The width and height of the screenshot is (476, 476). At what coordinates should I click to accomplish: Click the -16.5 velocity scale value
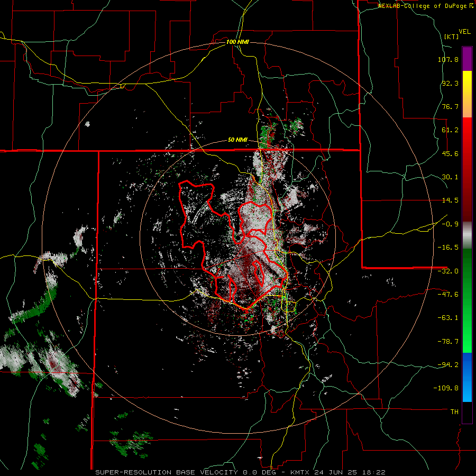coord(448,248)
